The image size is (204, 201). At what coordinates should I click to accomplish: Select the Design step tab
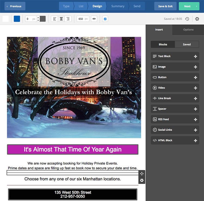[x=97, y=6]
